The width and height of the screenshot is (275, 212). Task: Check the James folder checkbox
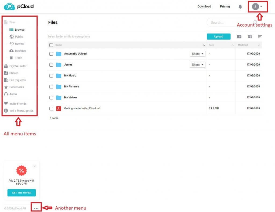click(x=51, y=65)
